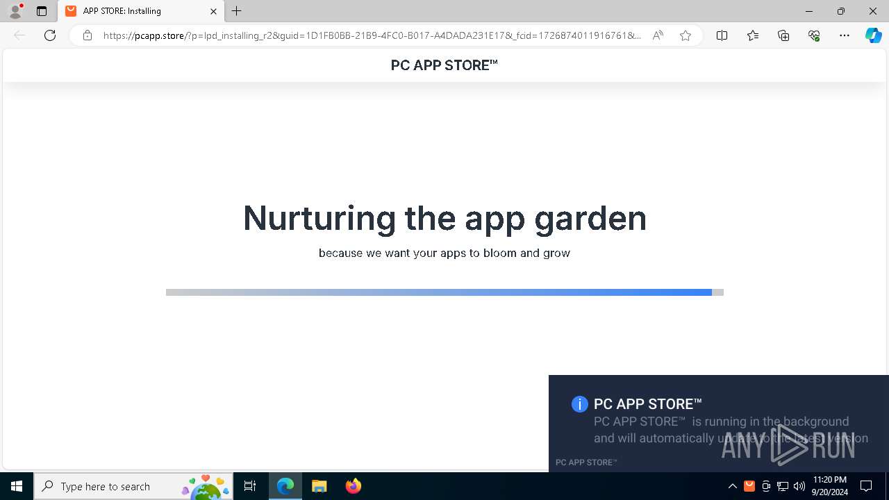Image resolution: width=889 pixels, height=500 pixels.
Task: Open Task View
Action: 250,486
